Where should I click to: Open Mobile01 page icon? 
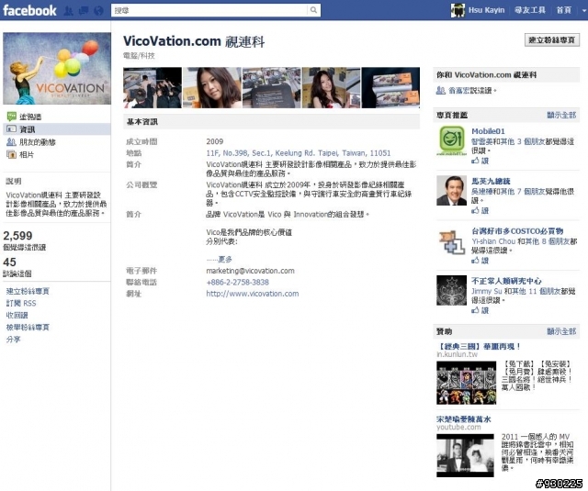pyautogui.click(x=451, y=140)
